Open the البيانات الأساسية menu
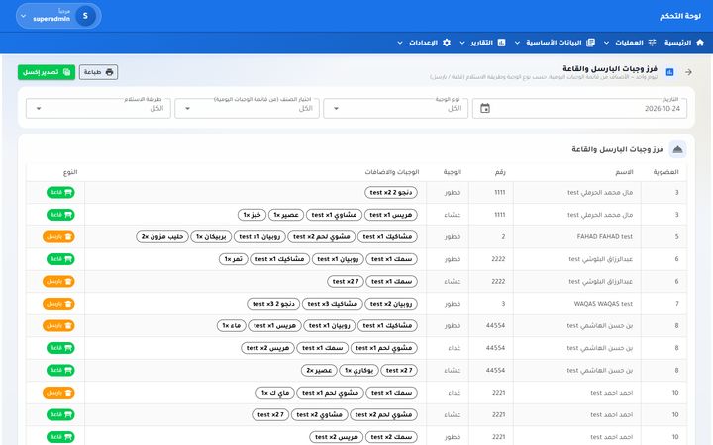This screenshot has height=445, width=713. click(555, 43)
